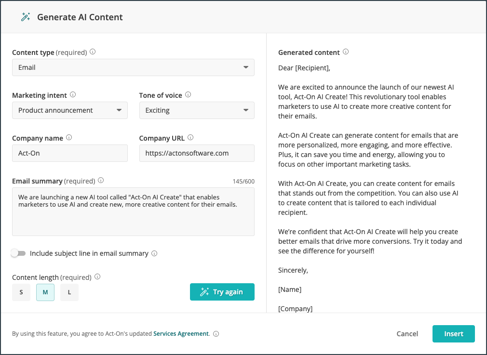Open the Services Agreement link

click(x=181, y=334)
